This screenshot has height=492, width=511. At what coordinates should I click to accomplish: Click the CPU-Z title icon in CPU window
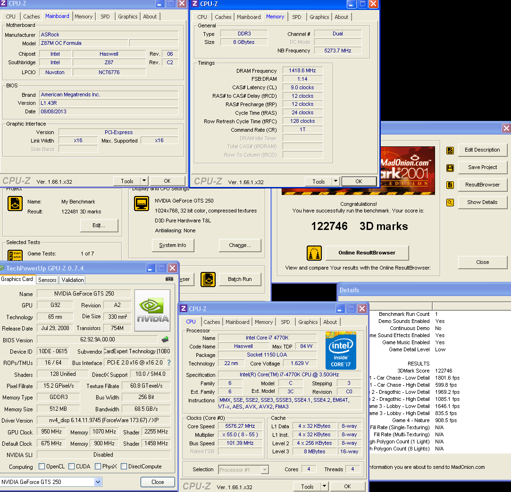184,308
